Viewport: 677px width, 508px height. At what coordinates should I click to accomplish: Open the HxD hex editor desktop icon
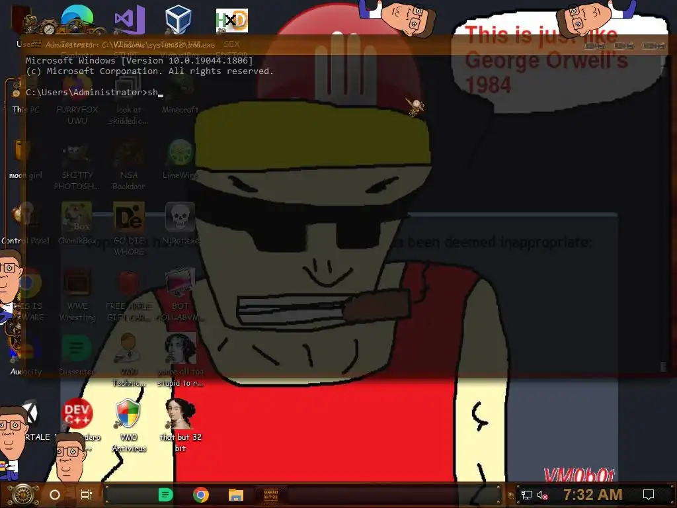(x=232, y=21)
